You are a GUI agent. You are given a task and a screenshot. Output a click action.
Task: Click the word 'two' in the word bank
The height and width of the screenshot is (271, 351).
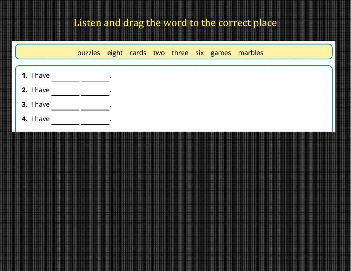tap(159, 53)
